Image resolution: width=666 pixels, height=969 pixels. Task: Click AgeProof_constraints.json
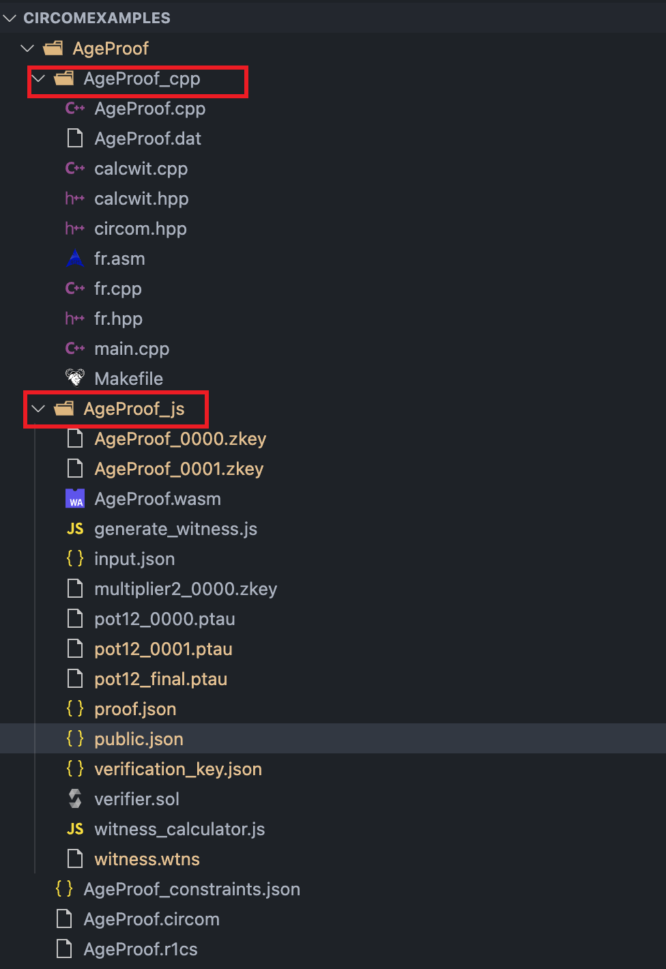pos(192,888)
